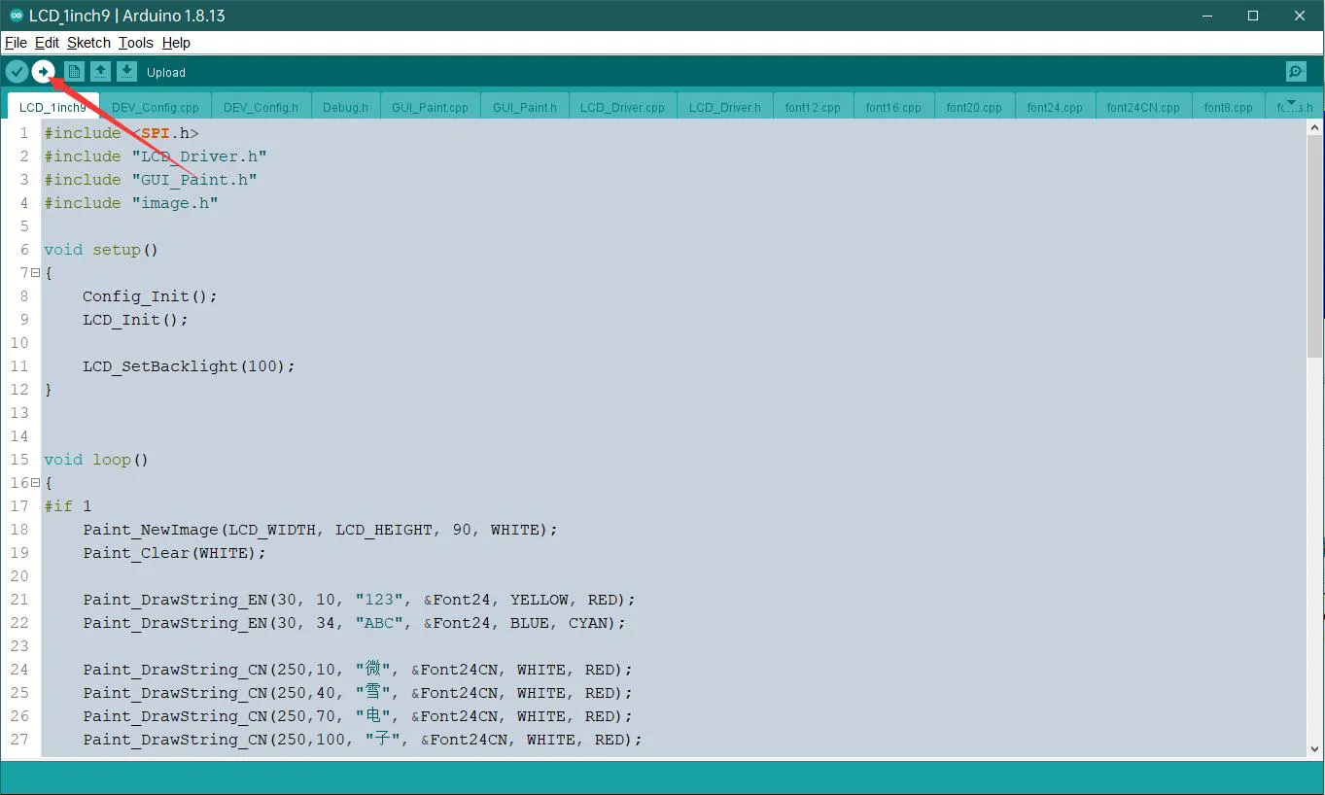Place cursor on the Config_Init(); line
Viewport: 1325px width, 795px height.
pyautogui.click(x=150, y=296)
